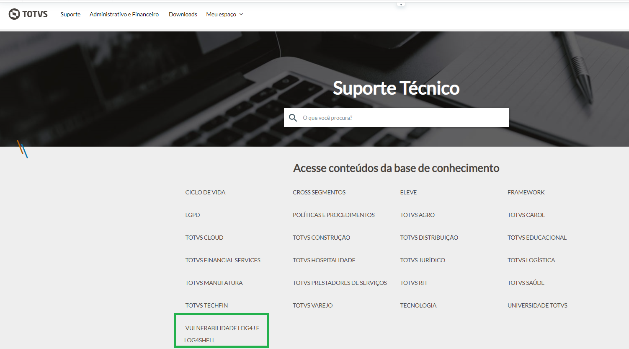Focus the "O que você procura?" search field
This screenshot has width=629, height=349.
396,118
